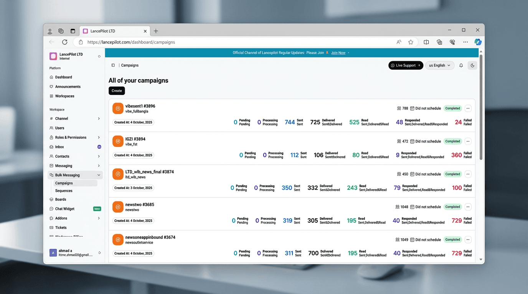Click the Create campaign button
528x294 pixels.
[x=117, y=91]
